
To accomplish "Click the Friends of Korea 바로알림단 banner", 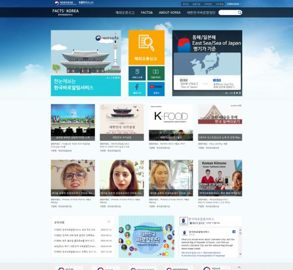I will click(146, 236).
